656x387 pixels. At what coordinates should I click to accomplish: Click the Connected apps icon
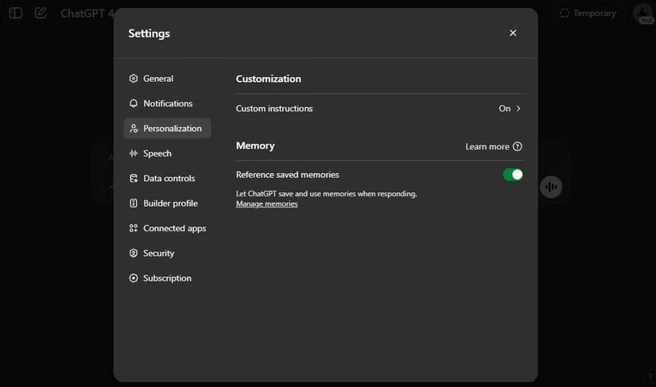coord(134,228)
